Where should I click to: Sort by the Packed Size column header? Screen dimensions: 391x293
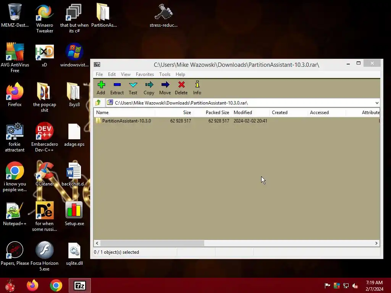(x=212, y=113)
